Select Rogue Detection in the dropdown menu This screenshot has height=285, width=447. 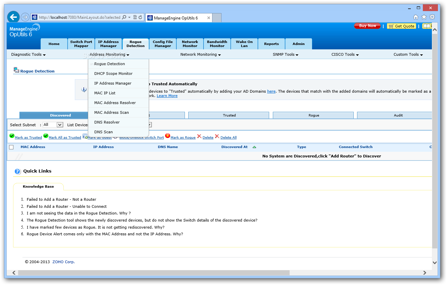click(x=118, y=64)
